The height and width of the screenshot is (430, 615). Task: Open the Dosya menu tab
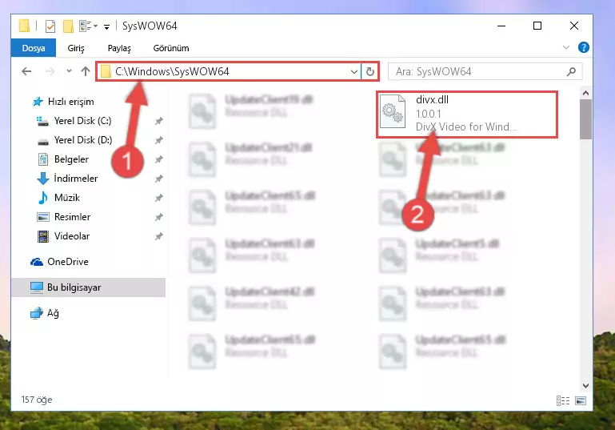pos(34,48)
